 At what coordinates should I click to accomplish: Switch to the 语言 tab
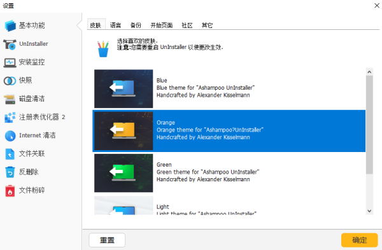coord(115,25)
